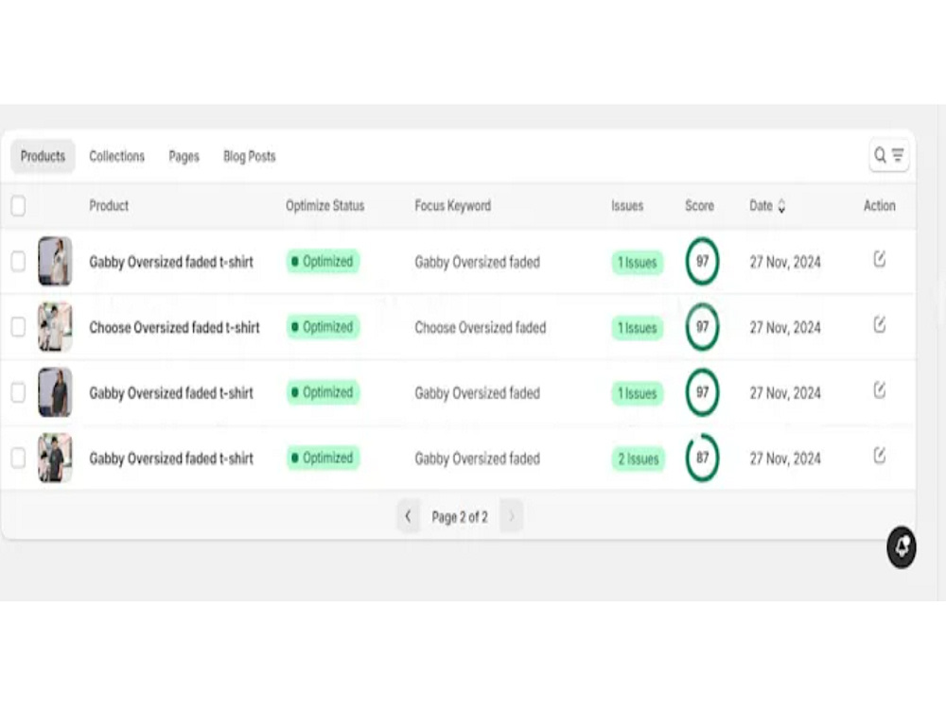
Task: Click the score circle showing 87
Action: coord(702,458)
